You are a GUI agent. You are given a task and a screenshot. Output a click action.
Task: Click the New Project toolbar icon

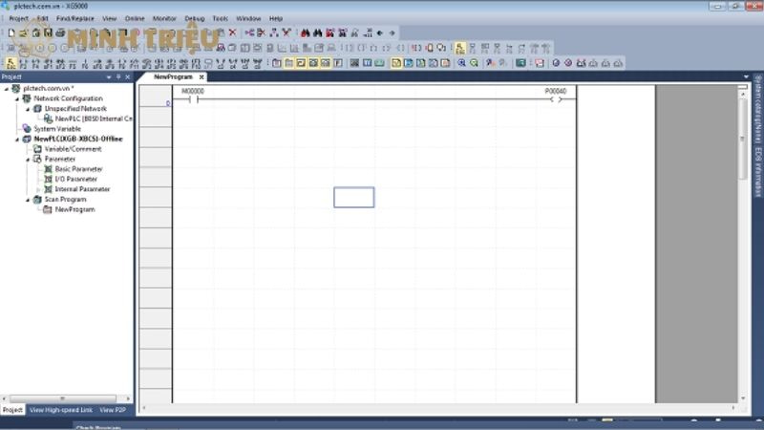coord(11,32)
